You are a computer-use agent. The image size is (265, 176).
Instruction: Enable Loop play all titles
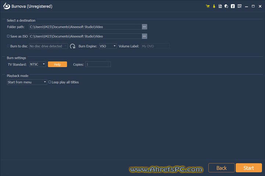tap(50, 82)
